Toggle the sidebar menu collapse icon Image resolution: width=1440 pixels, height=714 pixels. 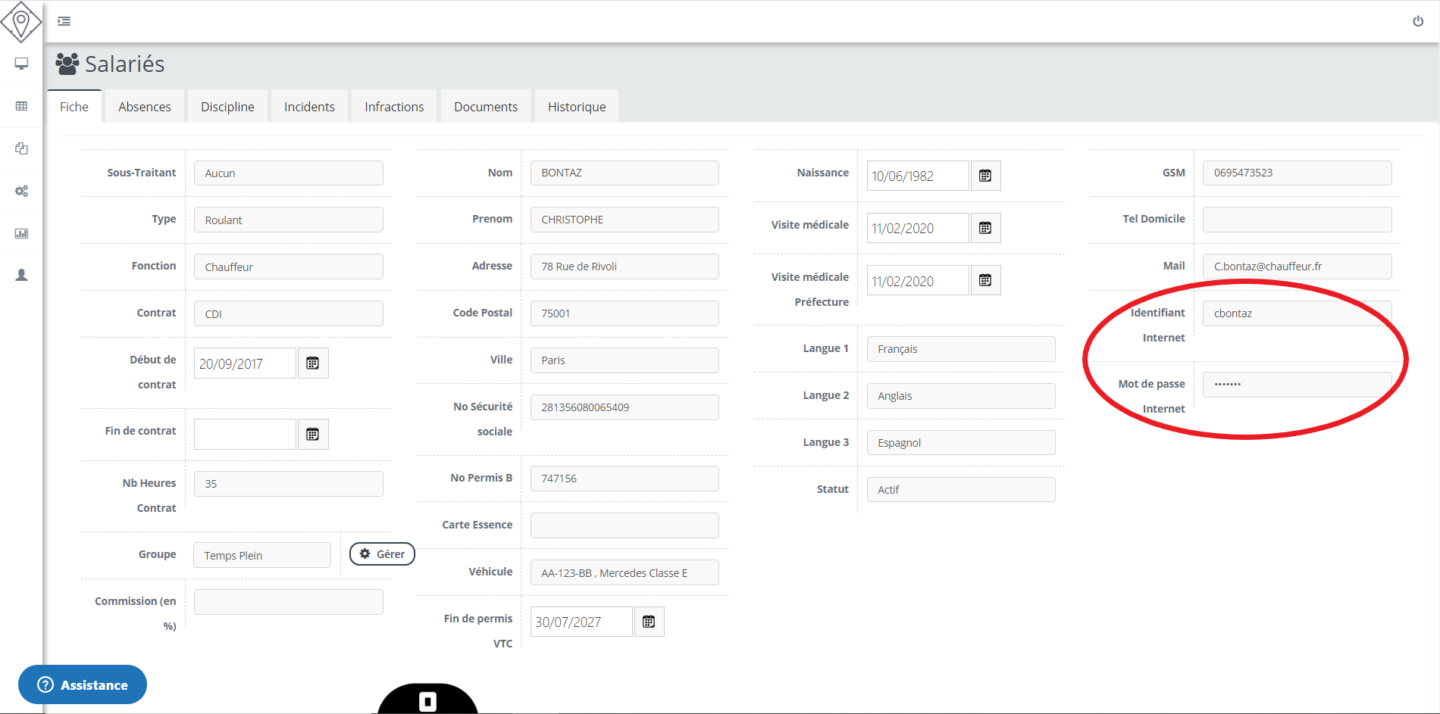(64, 21)
